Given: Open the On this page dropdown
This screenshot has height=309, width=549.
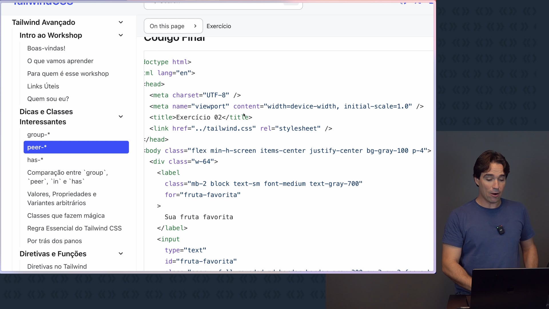Looking at the screenshot, I should coord(173,26).
